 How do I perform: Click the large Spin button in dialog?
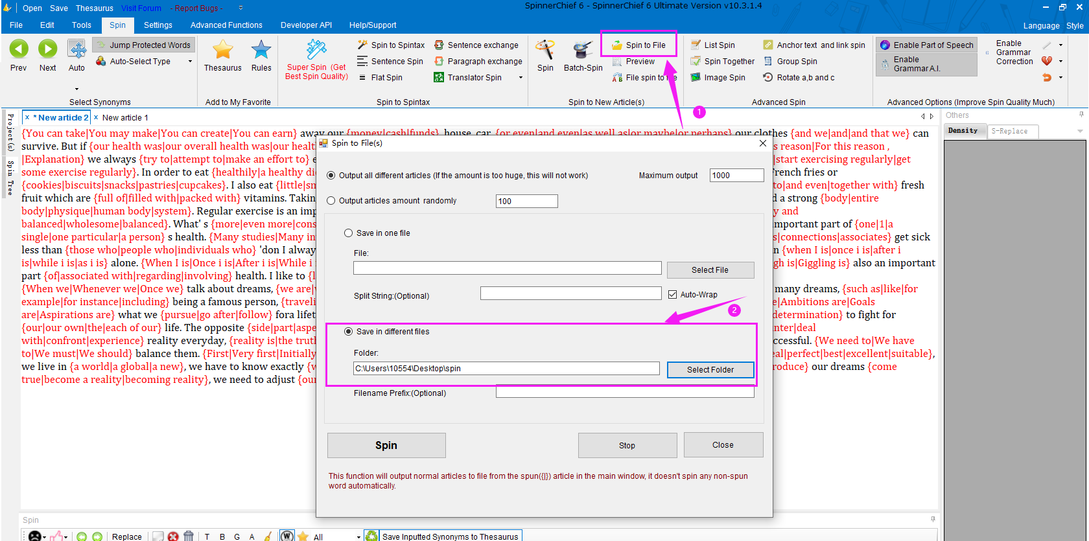(386, 446)
